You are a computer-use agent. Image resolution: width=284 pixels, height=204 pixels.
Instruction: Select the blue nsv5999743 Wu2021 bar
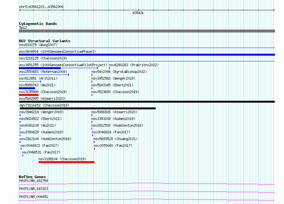(27, 88)
